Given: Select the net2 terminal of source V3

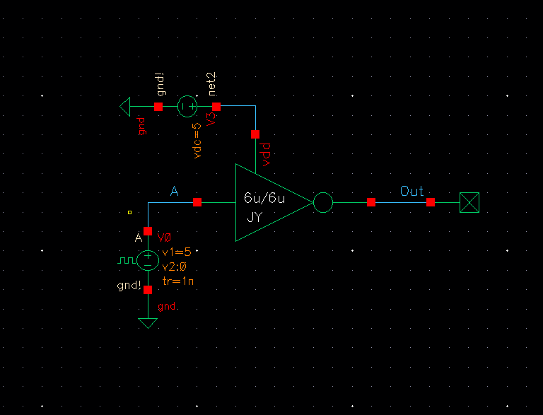Looking at the screenshot, I should [x=216, y=106].
